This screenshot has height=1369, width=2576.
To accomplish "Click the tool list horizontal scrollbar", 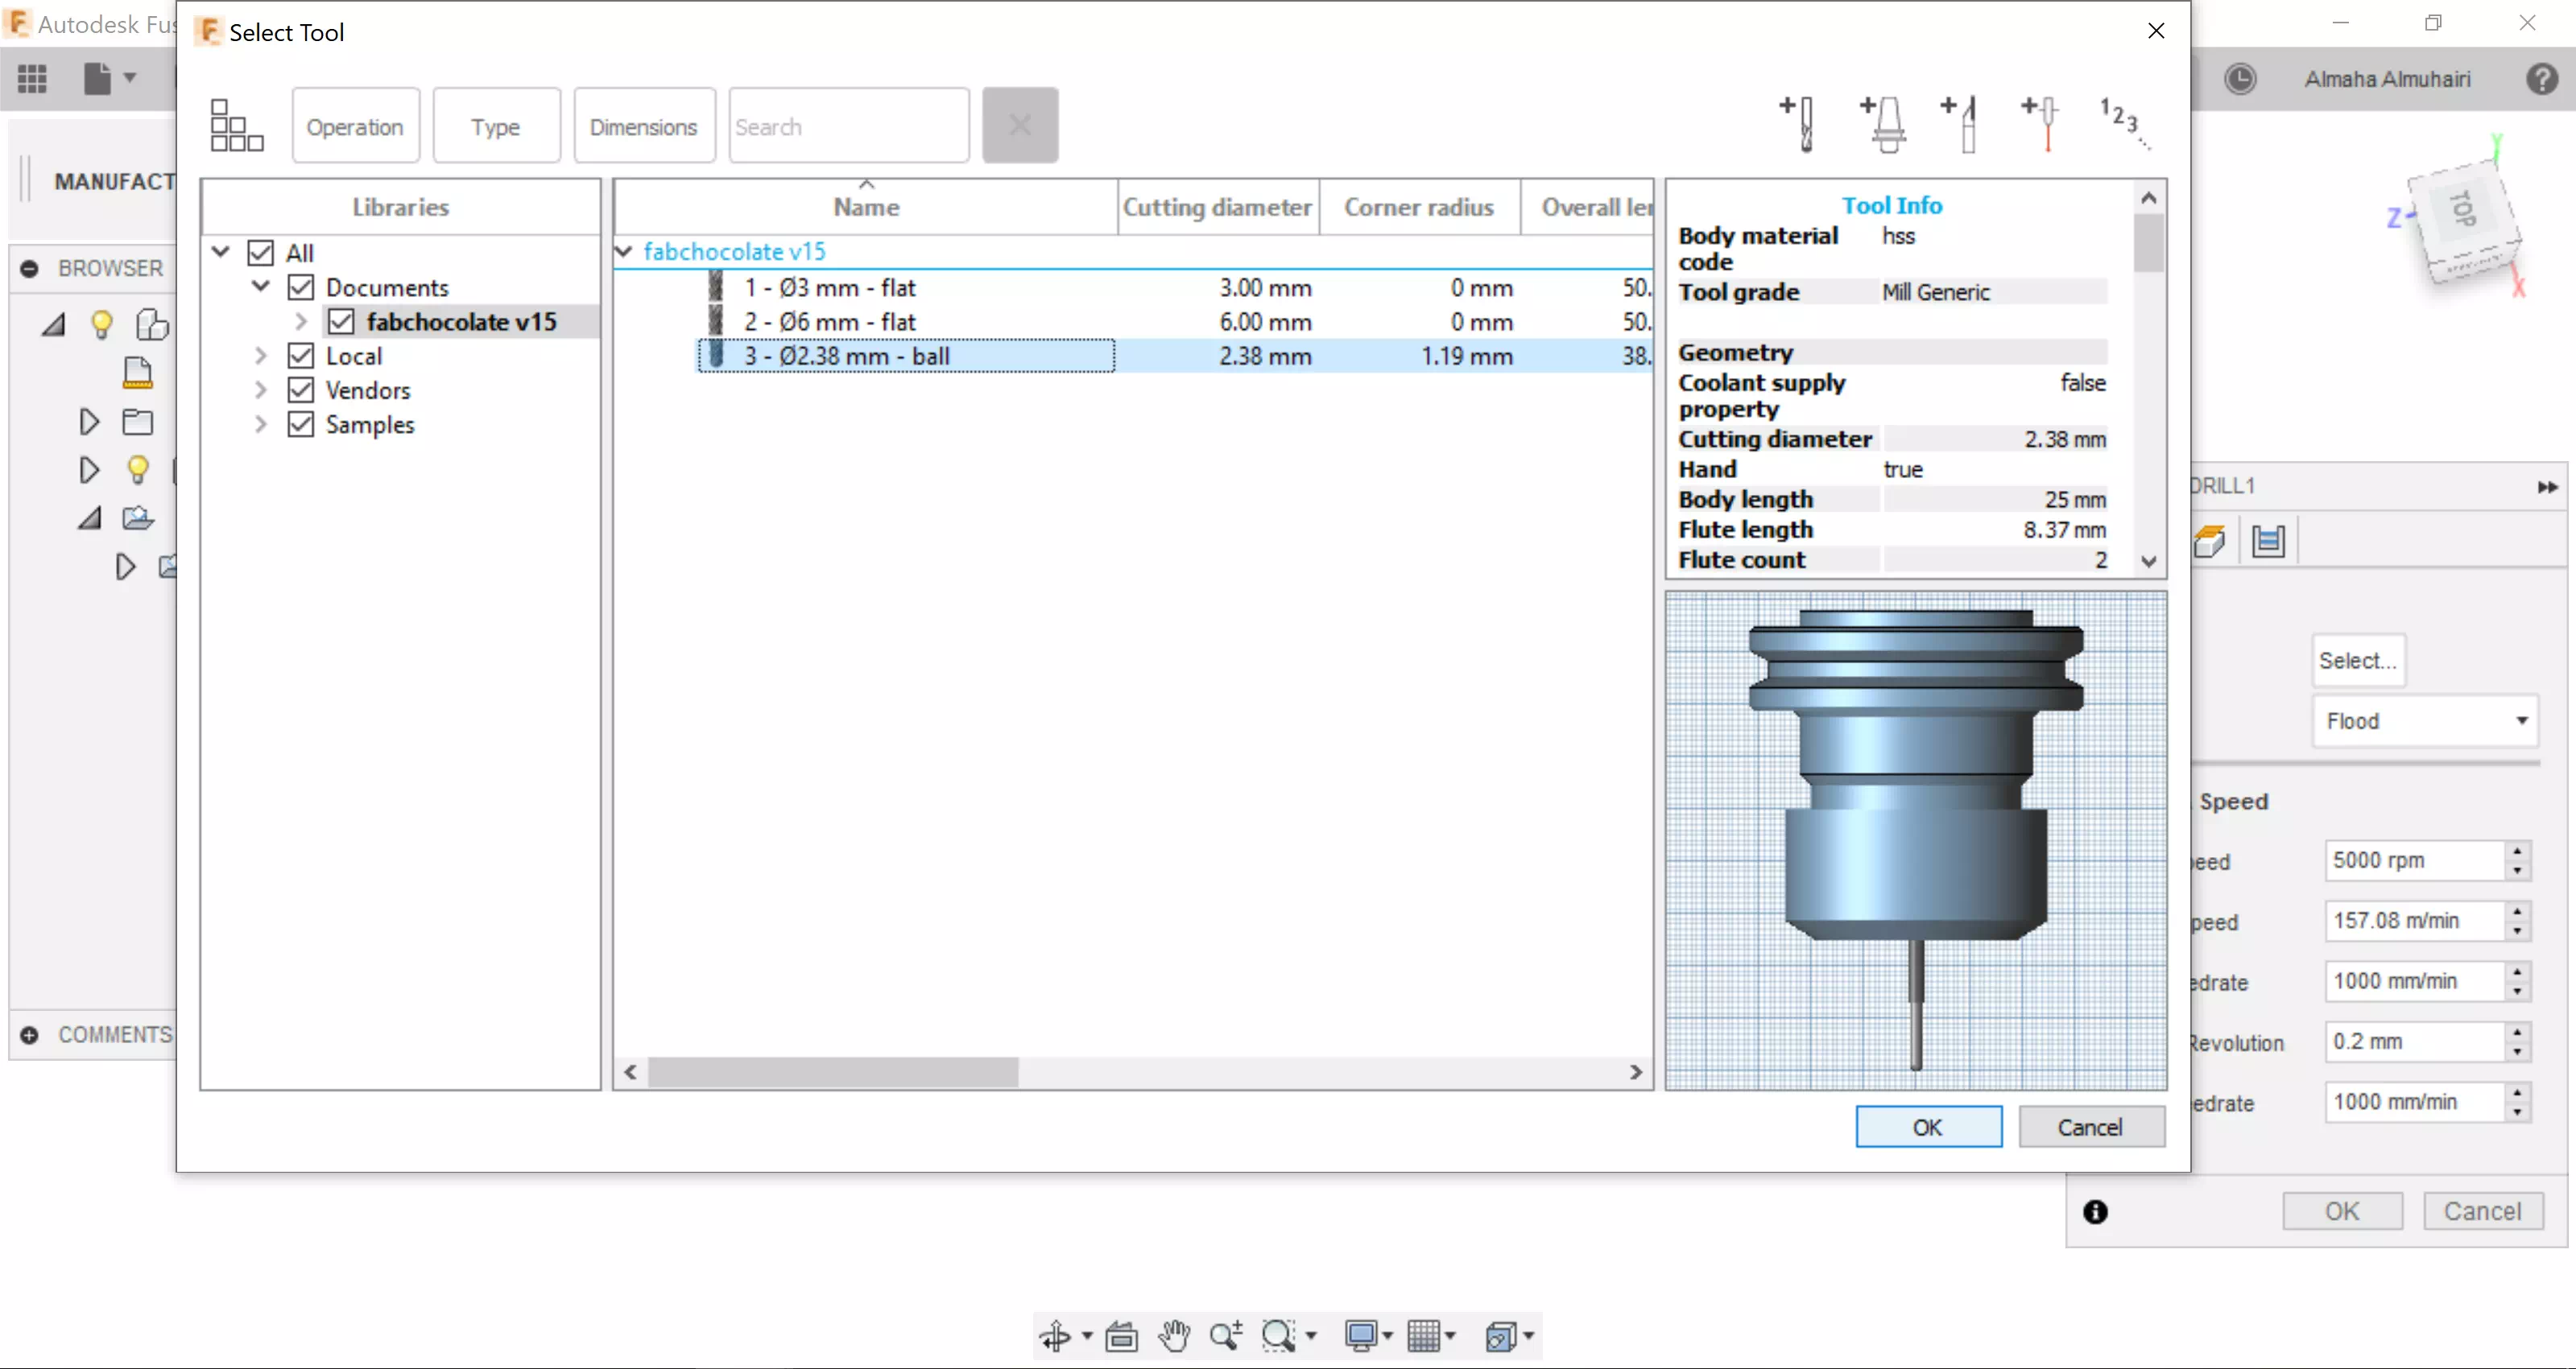I will click(x=833, y=1072).
